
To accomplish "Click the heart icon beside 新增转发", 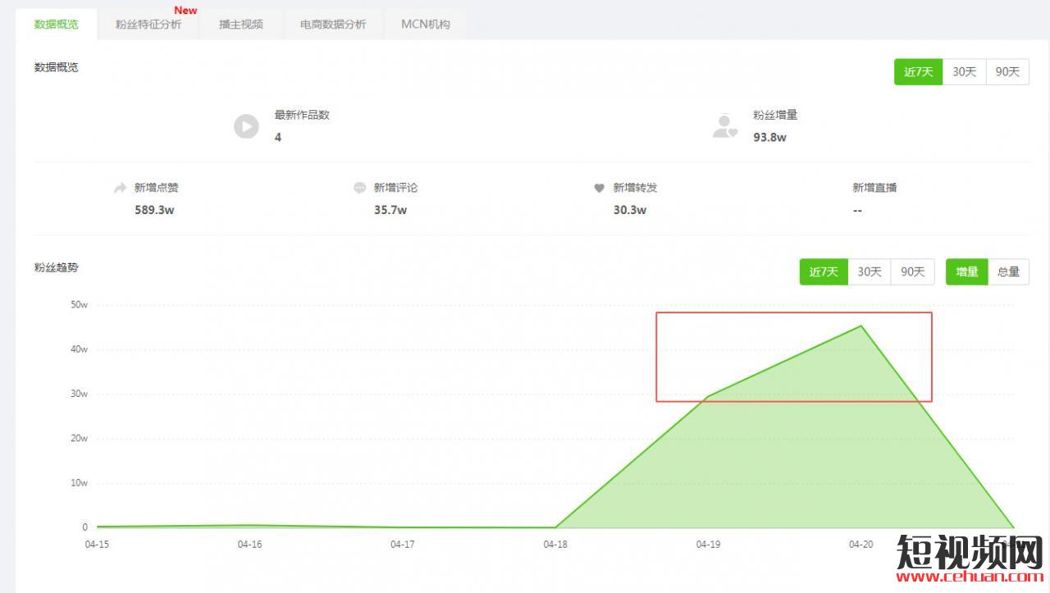I will (599, 188).
